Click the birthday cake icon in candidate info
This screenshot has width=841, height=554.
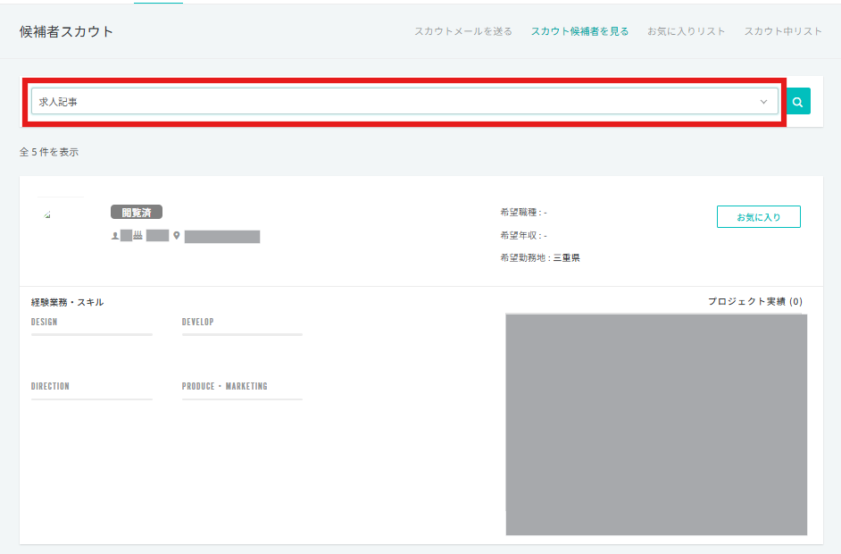coord(137,235)
